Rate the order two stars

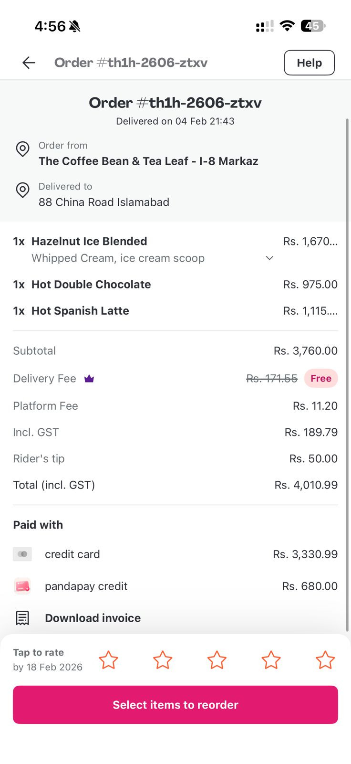pos(163,660)
